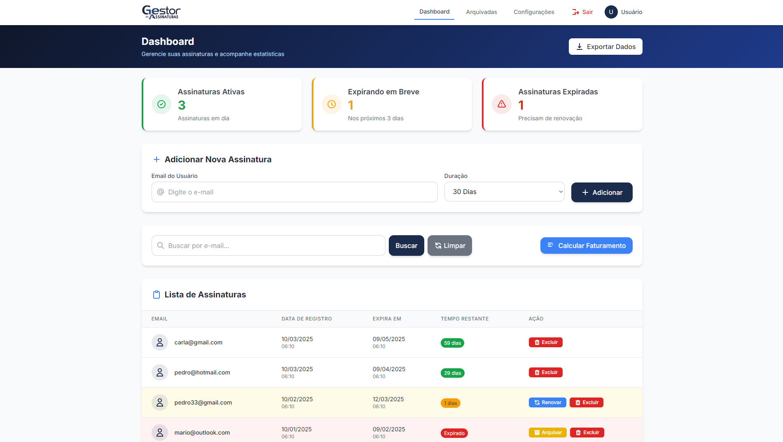Click the EMAIL column header
The width and height of the screenshot is (783, 442).
point(159,319)
